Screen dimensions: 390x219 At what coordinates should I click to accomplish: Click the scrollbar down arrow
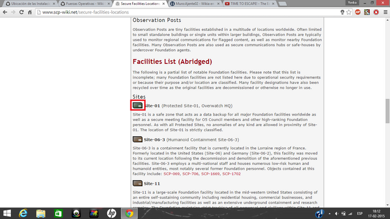[388, 204]
